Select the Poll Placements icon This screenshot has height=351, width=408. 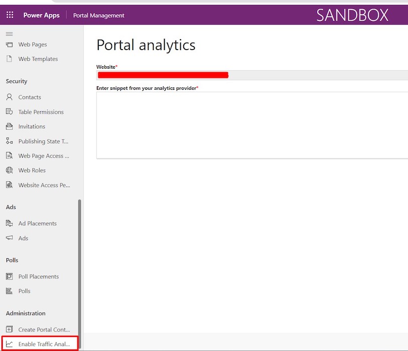9,276
